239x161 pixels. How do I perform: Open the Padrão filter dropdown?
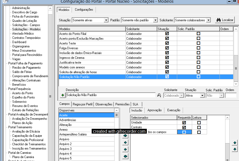click(155, 20)
